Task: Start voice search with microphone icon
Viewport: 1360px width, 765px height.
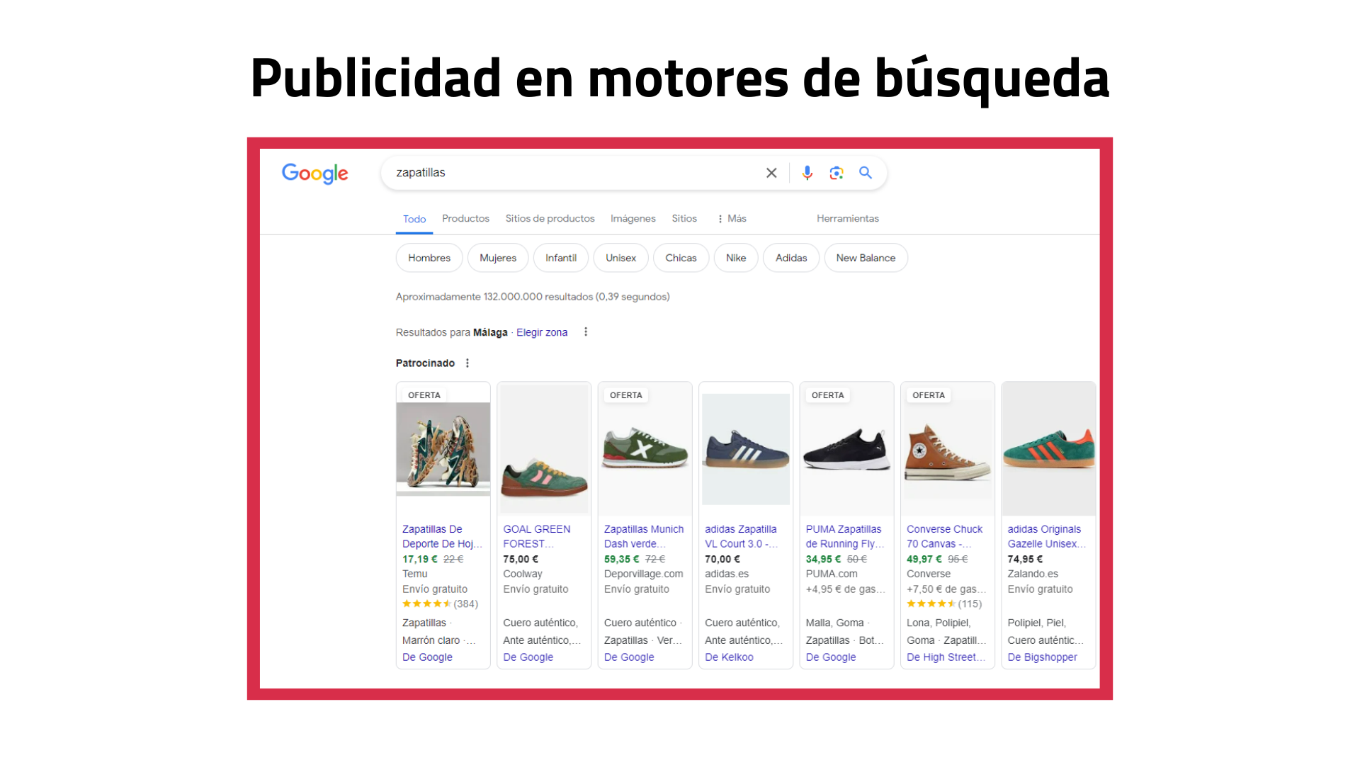Action: 807,173
